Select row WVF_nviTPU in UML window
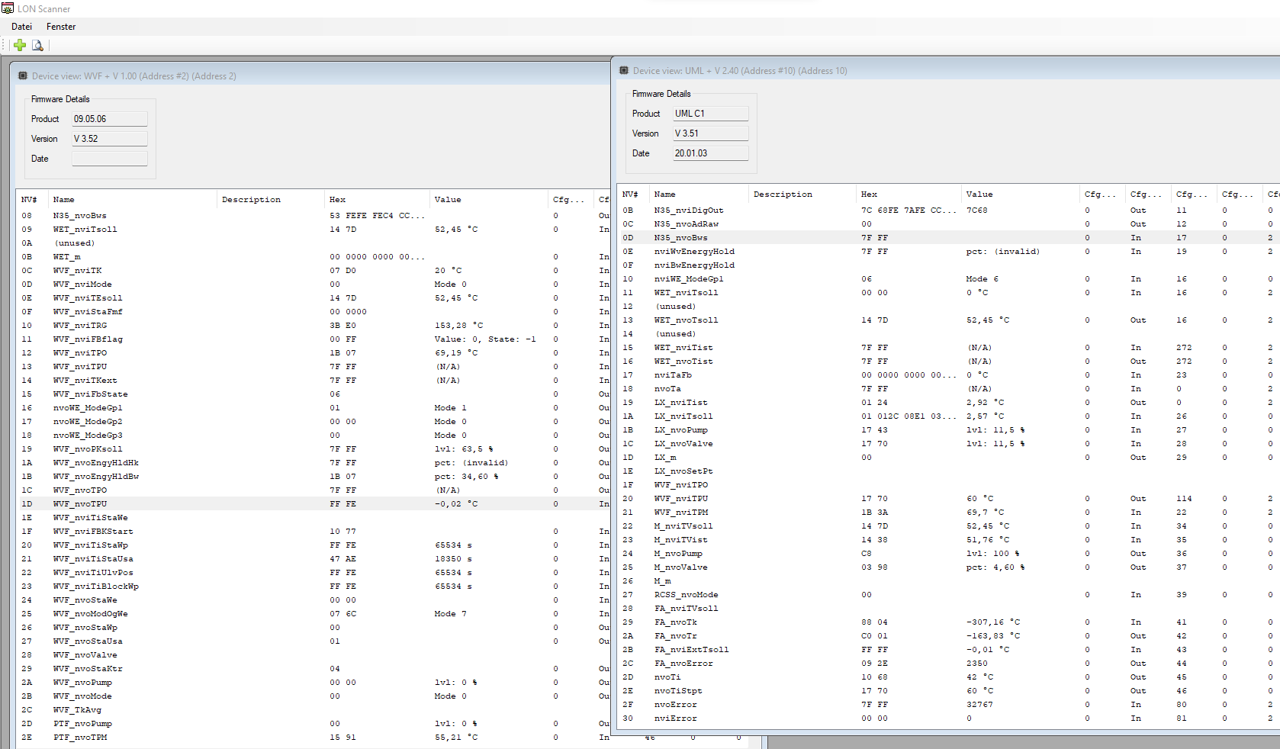This screenshot has width=1280, height=749. (x=949, y=499)
